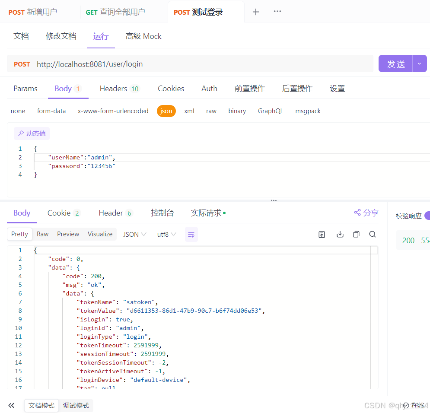Select the binary body type
The image size is (430, 413).
coord(237,111)
